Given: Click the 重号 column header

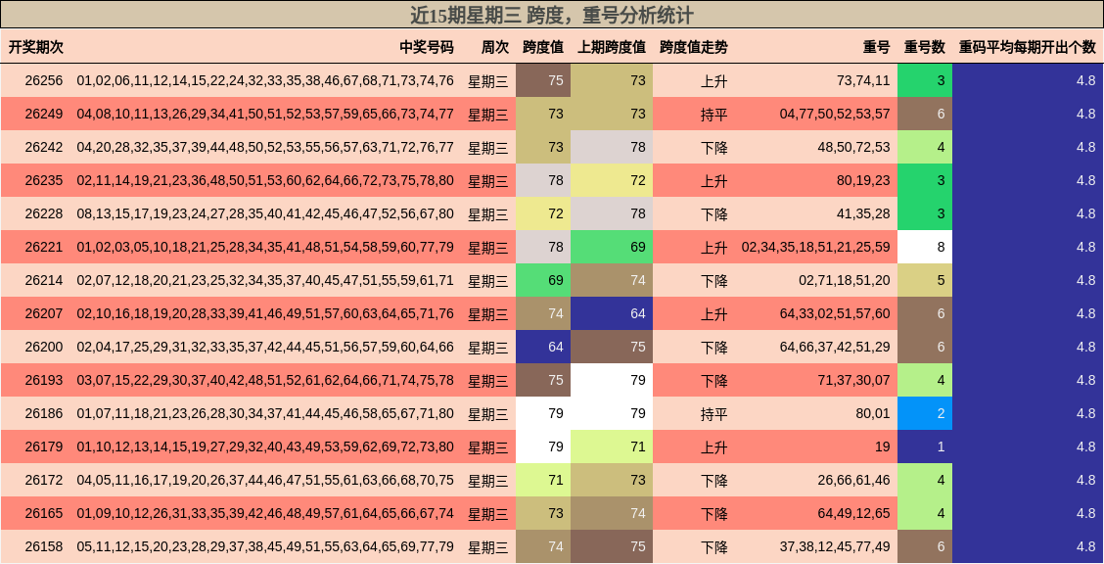Looking at the screenshot, I should (x=877, y=47).
